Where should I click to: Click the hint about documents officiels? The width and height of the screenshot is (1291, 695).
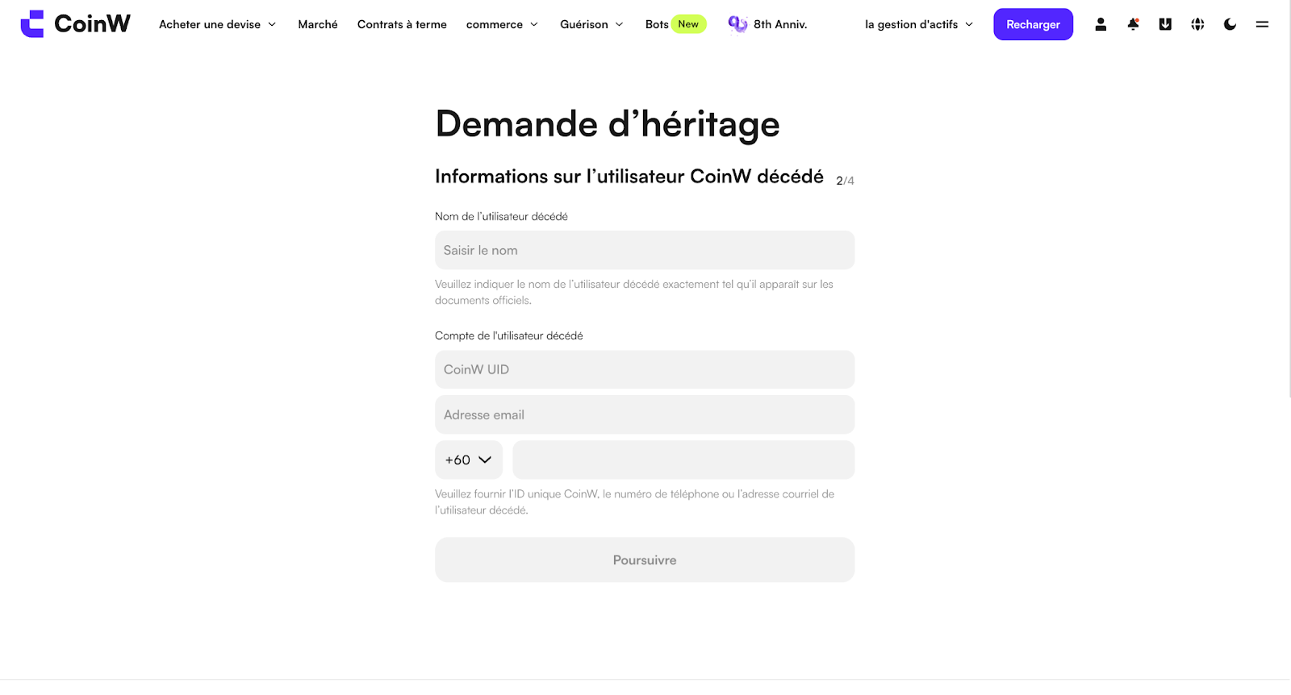click(x=634, y=292)
